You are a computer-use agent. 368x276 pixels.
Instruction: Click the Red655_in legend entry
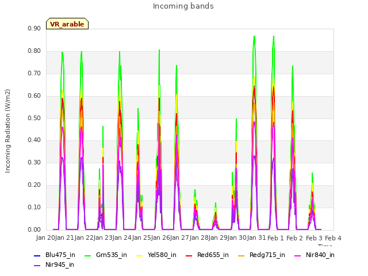click(x=207, y=255)
